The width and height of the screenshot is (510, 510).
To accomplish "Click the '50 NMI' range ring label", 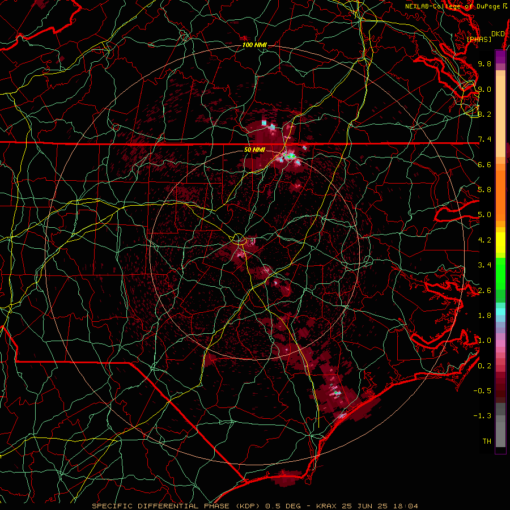I will [254, 150].
